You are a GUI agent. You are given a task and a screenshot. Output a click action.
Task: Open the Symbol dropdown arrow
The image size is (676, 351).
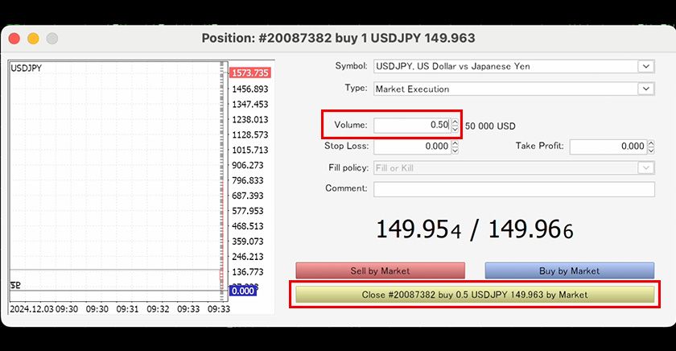[x=645, y=66]
